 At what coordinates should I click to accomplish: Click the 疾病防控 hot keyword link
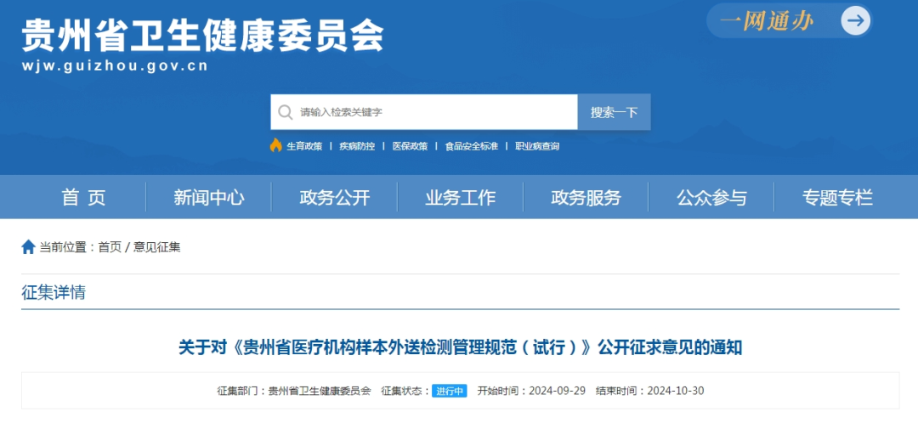click(357, 146)
